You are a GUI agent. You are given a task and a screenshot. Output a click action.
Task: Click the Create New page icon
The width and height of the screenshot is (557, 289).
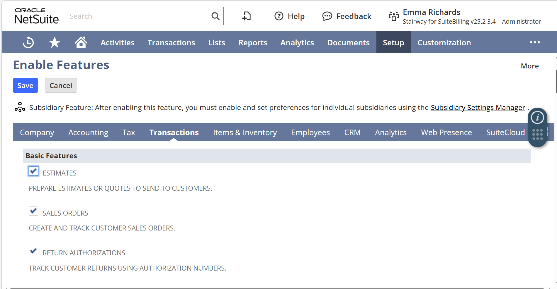[247, 16]
